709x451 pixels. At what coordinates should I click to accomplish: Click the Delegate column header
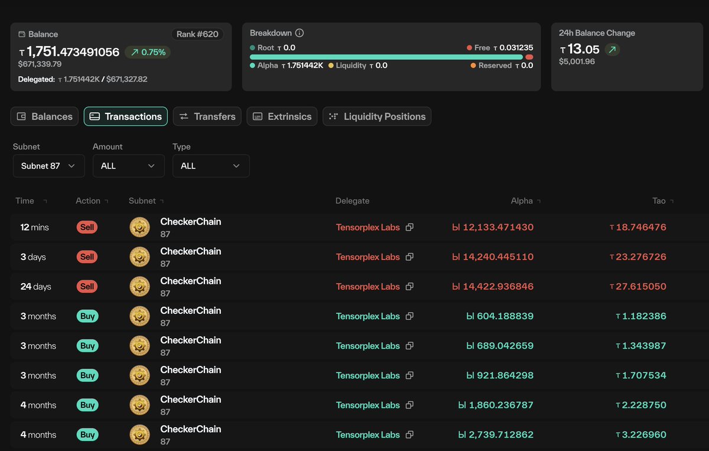pyautogui.click(x=352, y=201)
